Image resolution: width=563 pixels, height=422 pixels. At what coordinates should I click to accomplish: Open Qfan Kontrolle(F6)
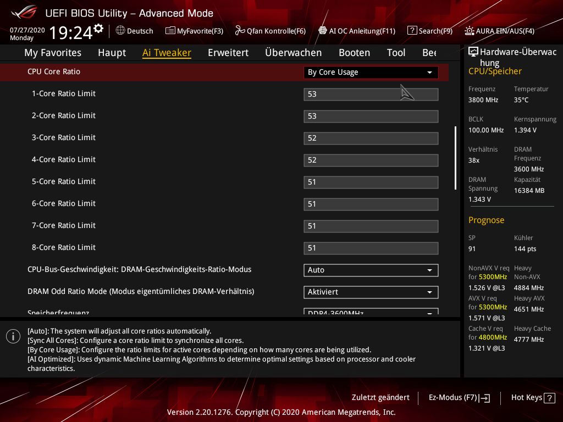pyautogui.click(x=271, y=31)
